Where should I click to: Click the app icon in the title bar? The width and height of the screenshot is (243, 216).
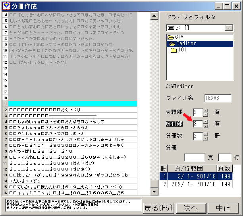tap(5, 6)
